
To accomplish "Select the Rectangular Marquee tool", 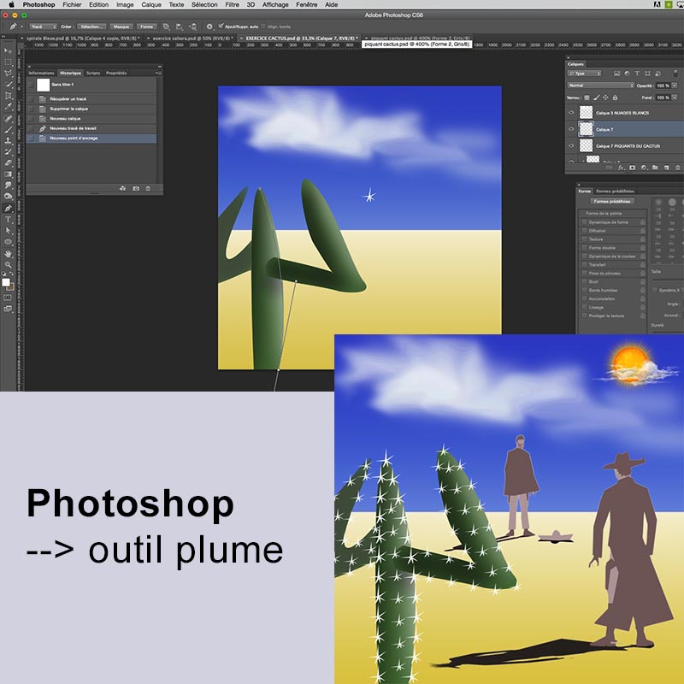I will click(8, 62).
